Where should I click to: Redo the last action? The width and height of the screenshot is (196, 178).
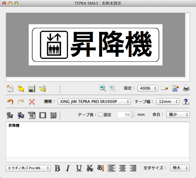click(x=21, y=101)
